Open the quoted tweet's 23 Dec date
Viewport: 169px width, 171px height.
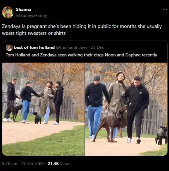click(x=97, y=47)
